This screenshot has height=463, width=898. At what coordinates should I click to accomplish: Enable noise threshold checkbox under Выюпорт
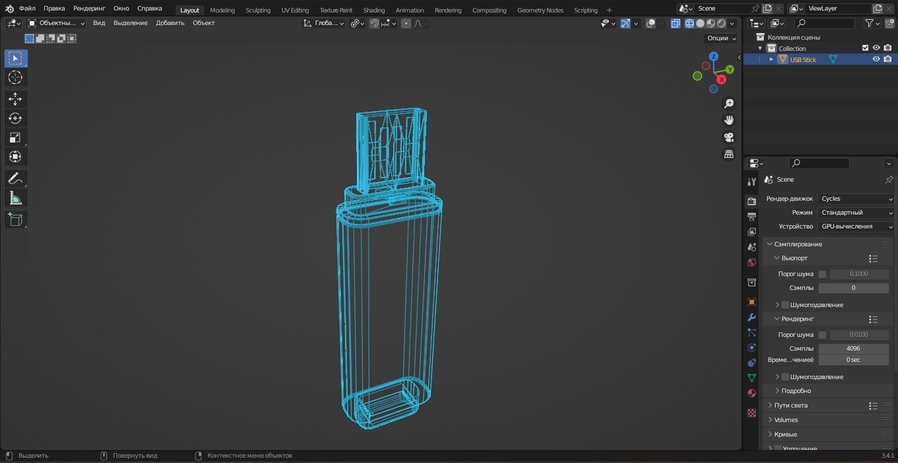click(822, 274)
